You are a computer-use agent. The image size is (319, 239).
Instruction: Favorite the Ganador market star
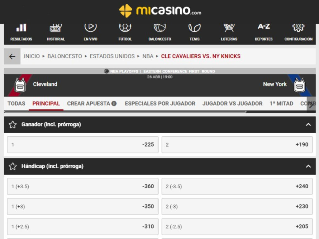12,124
